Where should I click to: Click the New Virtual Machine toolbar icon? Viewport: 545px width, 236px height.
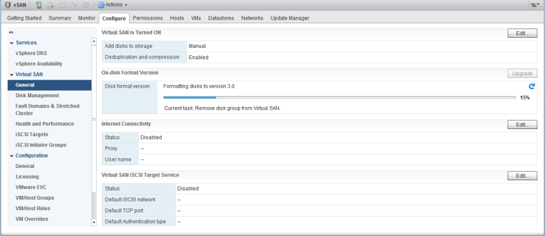pos(62,5)
